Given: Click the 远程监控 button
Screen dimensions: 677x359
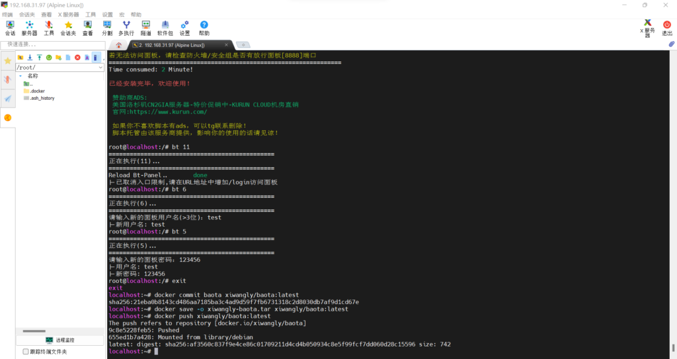Looking at the screenshot, I should 60,340.
